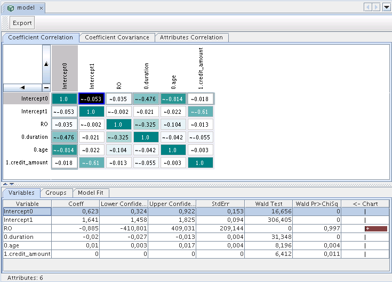Click the Export button
This screenshot has width=392, height=282.
coord(22,23)
